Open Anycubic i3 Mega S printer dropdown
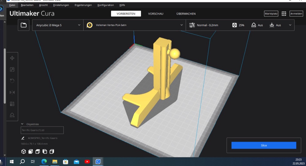The image size is (306, 166). (58, 25)
